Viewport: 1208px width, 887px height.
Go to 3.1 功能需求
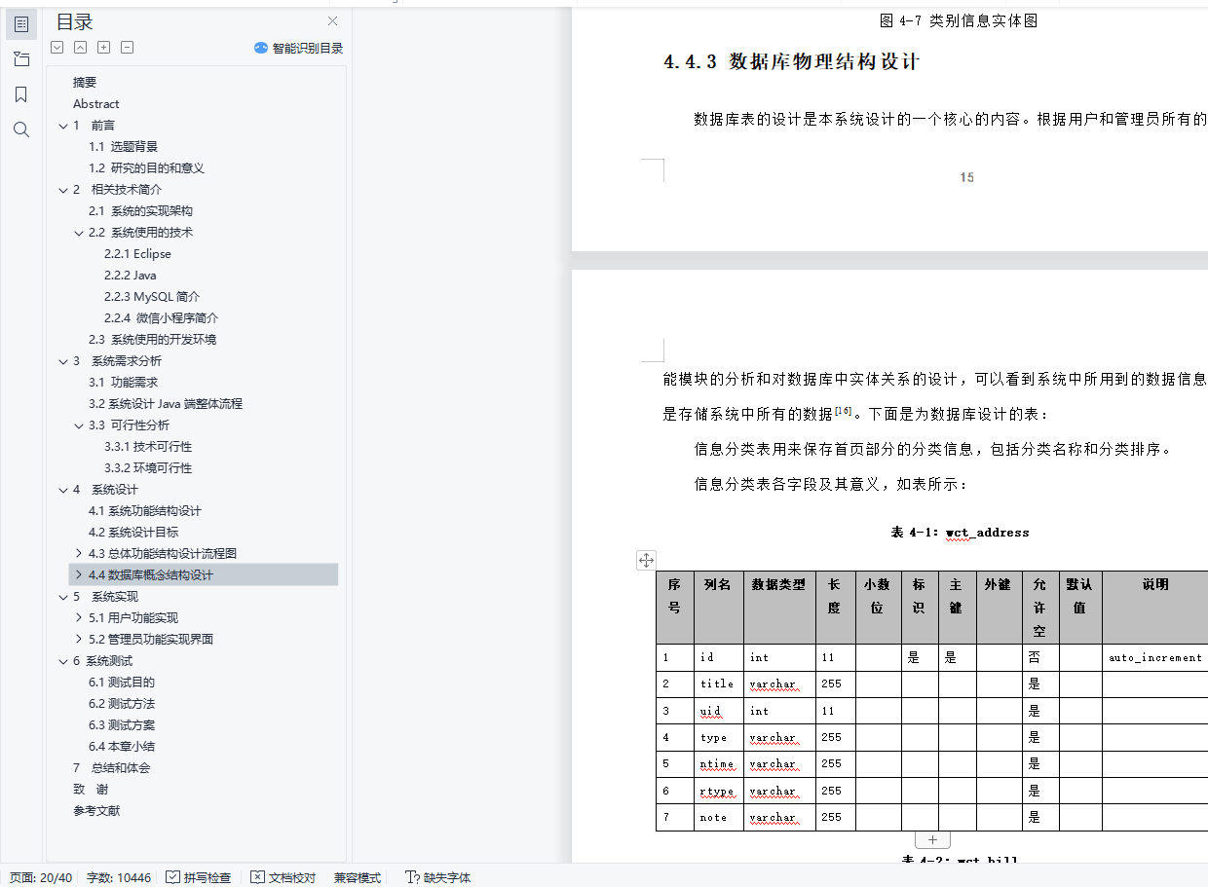pyautogui.click(x=123, y=383)
